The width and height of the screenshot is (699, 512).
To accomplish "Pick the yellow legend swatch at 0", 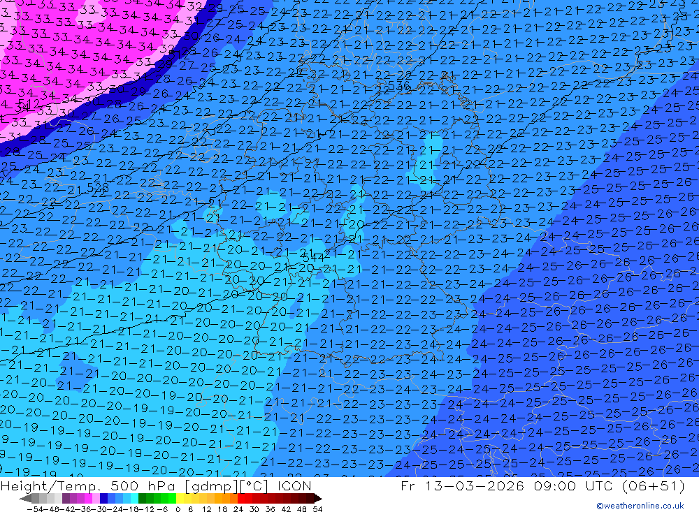I will pyautogui.click(x=180, y=498).
